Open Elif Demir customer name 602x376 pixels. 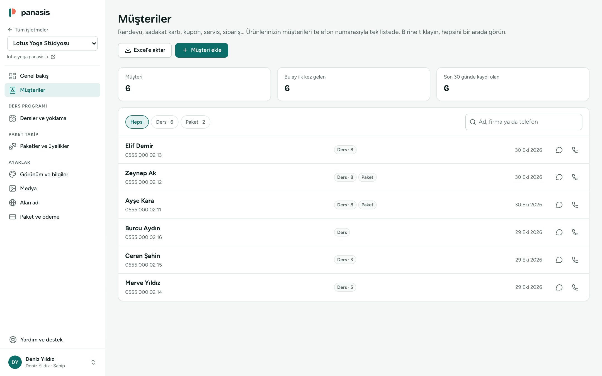coord(139,146)
